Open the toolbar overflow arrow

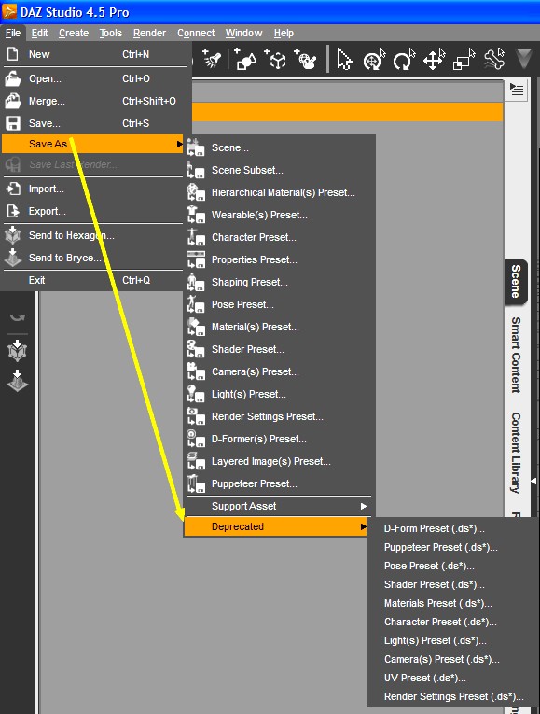click(x=524, y=59)
